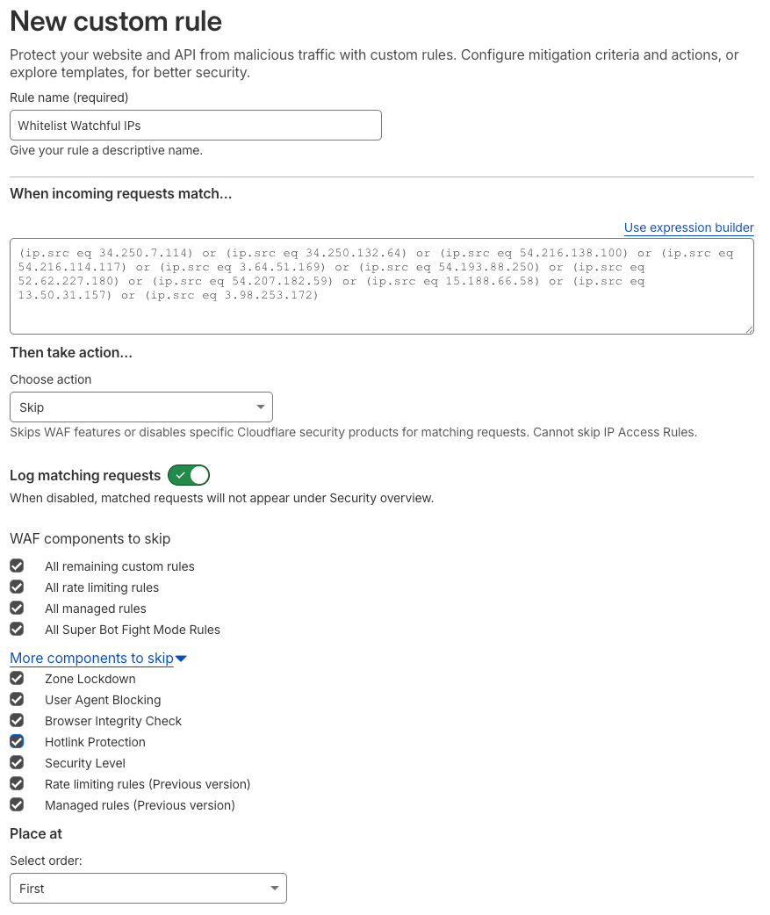Turn off the Log matching requests toggle
Viewport: 770px width, 915px height.
[188, 475]
